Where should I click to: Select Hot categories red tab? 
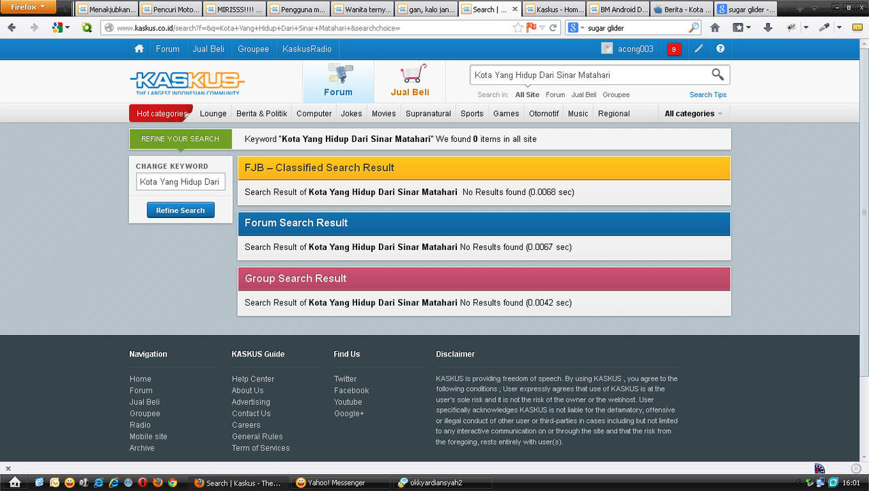[161, 113]
